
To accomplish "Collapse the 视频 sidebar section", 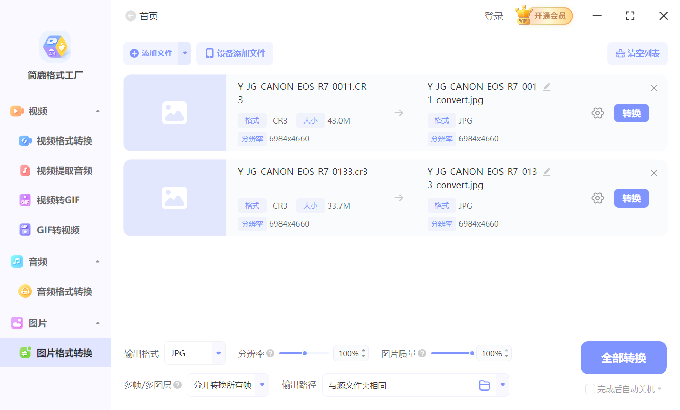I will click(98, 111).
